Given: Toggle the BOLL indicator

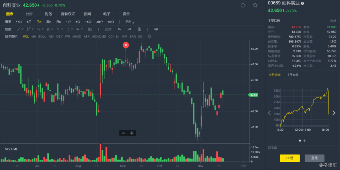Looking at the screenshot, I should [x=42, y=36].
